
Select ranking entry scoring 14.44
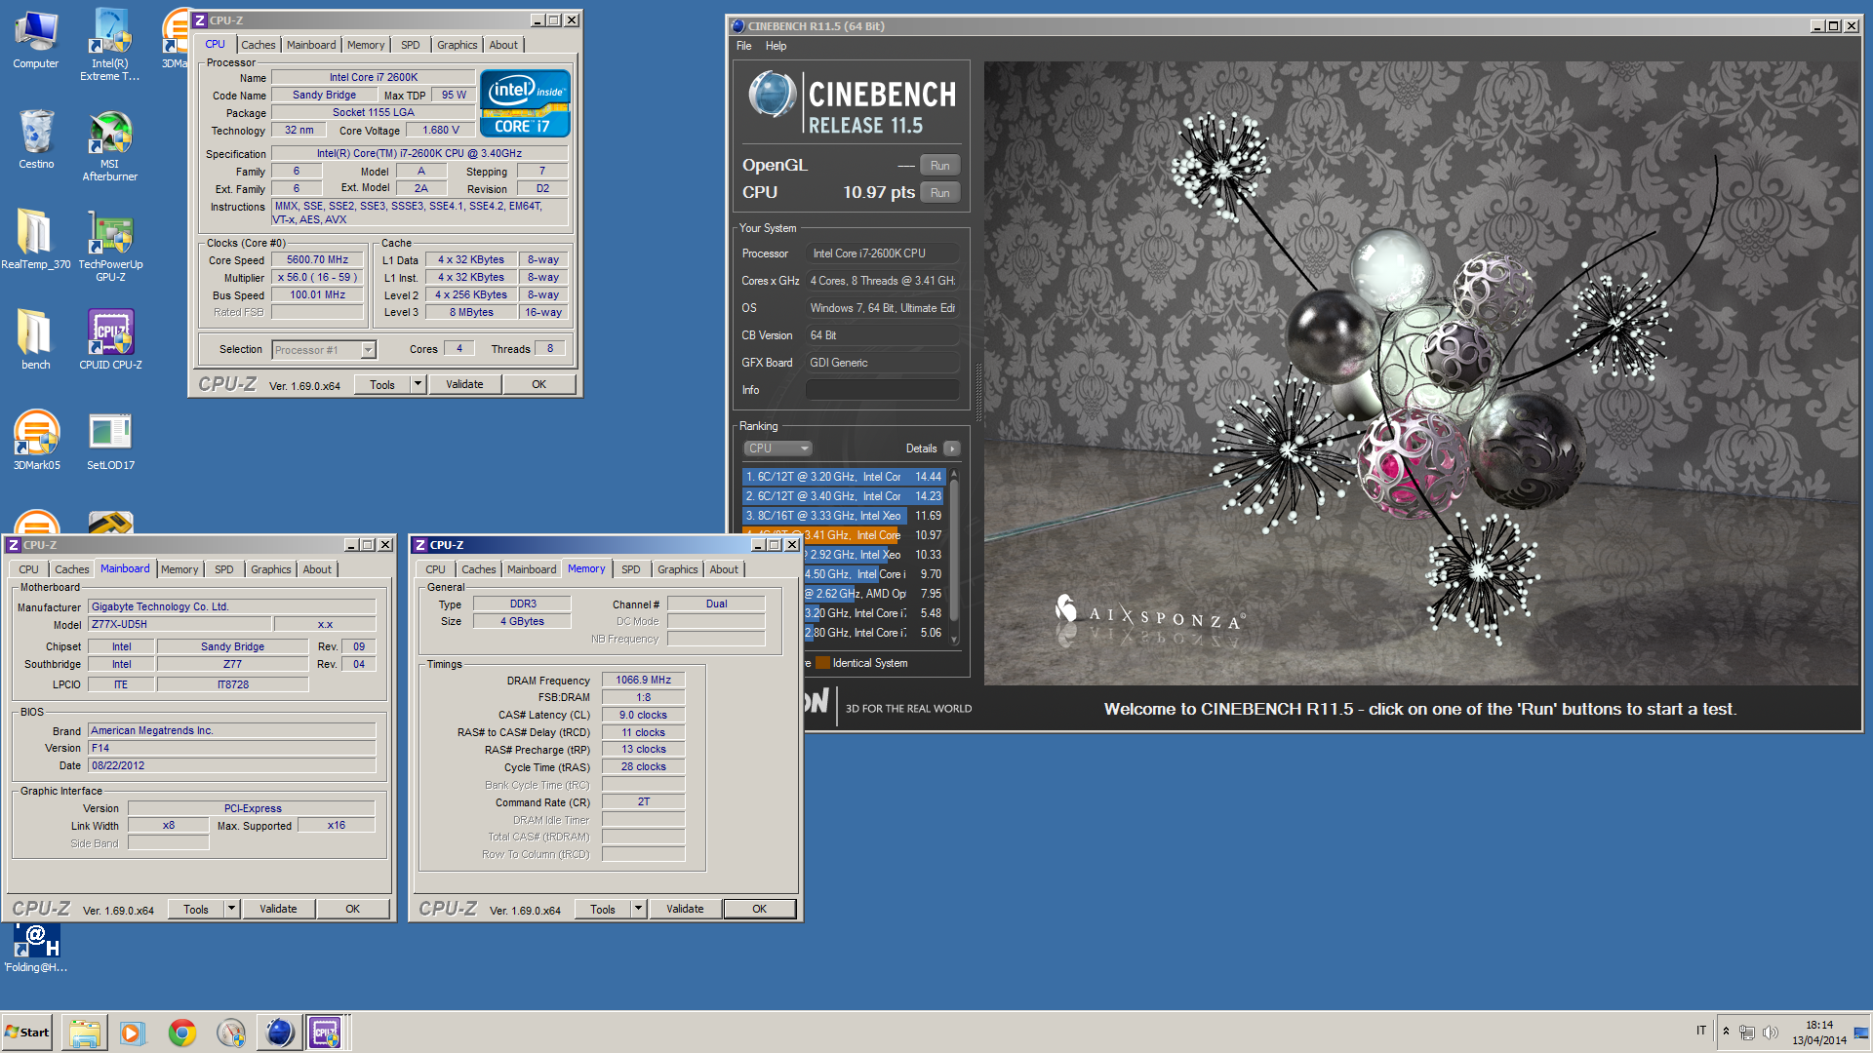click(843, 477)
